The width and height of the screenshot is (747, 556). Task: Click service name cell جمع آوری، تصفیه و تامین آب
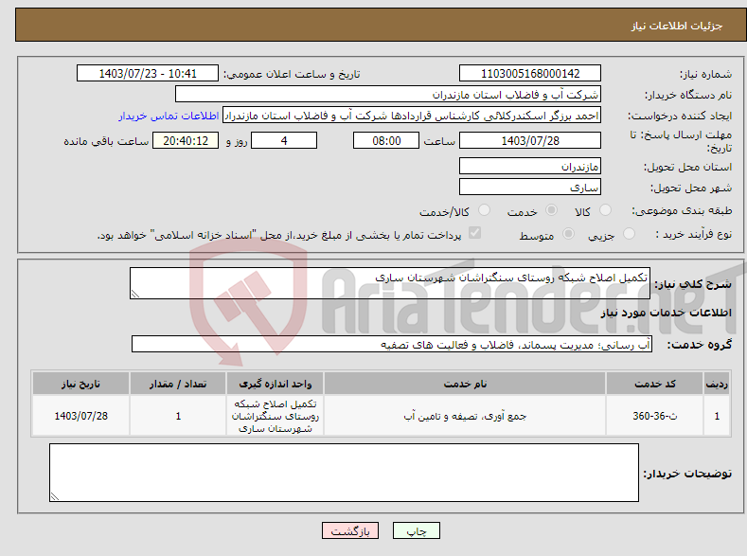[465, 416]
